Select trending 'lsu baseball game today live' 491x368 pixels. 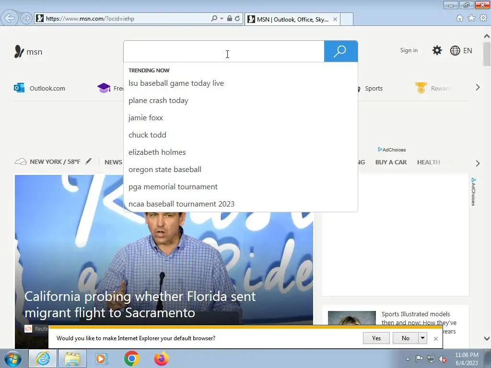[x=176, y=83]
